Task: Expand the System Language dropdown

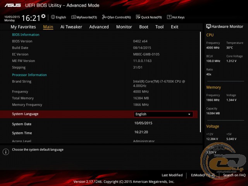Action: pyautogui.click(x=164, y=114)
